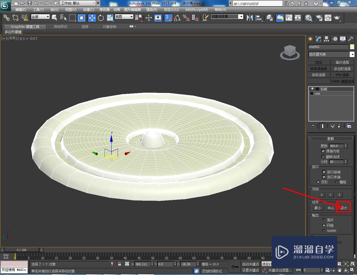This screenshot has height=275, width=357.
Task: Click the 挤出 modifier button
Action: (319, 62)
